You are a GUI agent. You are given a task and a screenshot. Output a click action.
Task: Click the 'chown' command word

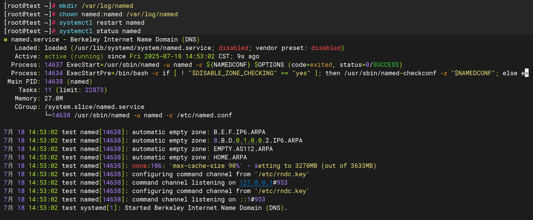point(68,14)
